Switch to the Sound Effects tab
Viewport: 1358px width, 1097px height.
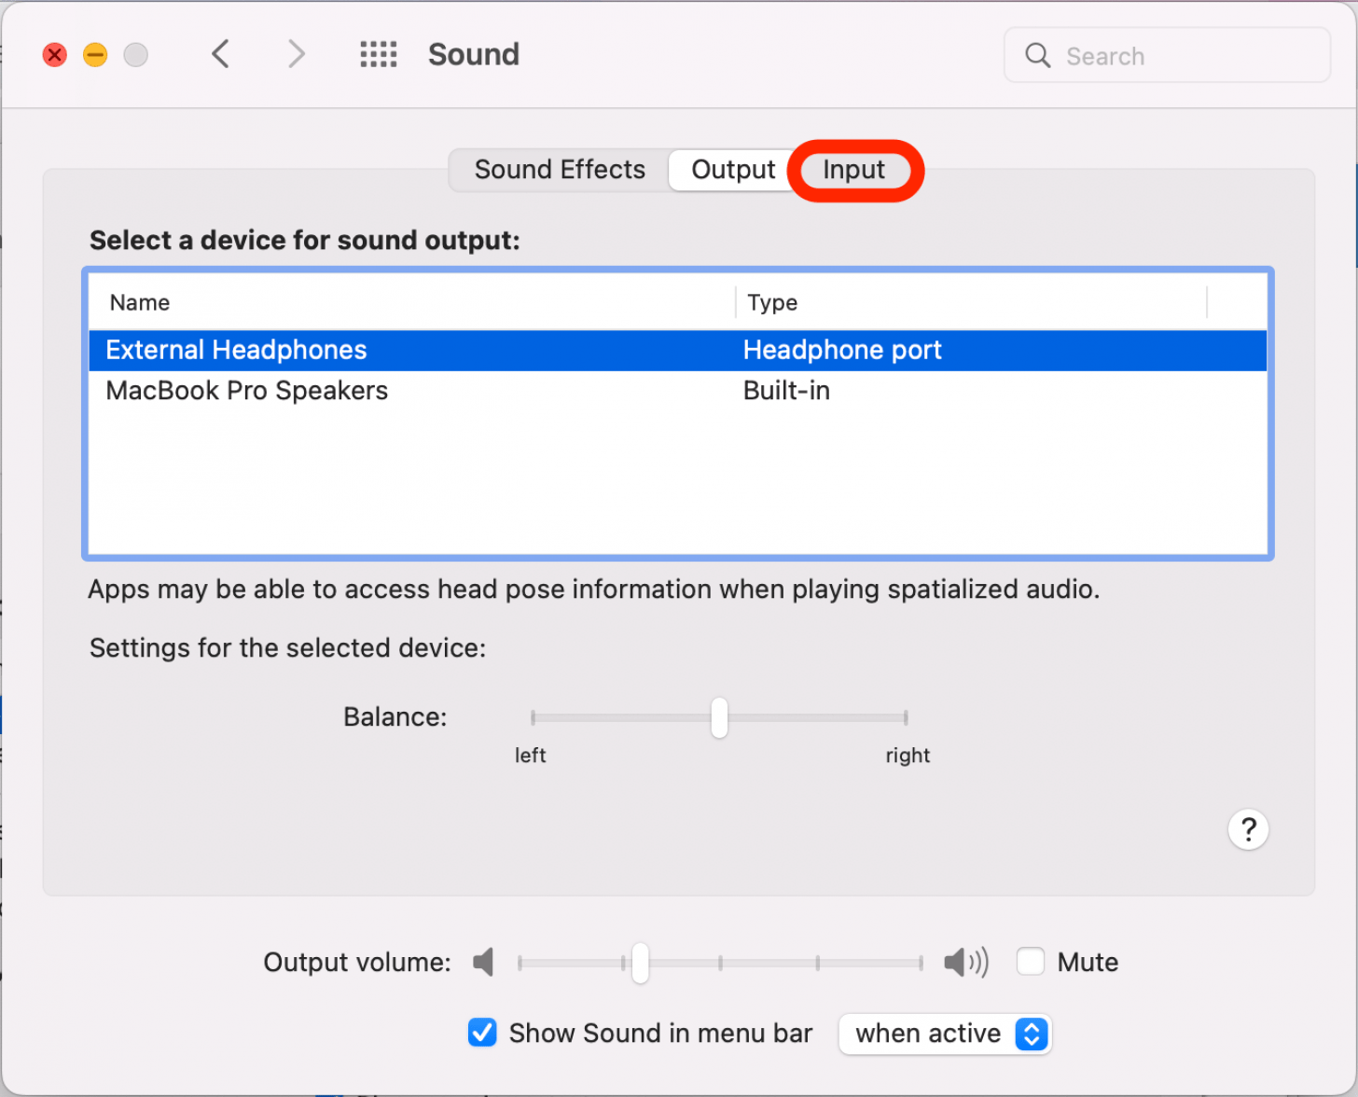click(560, 170)
